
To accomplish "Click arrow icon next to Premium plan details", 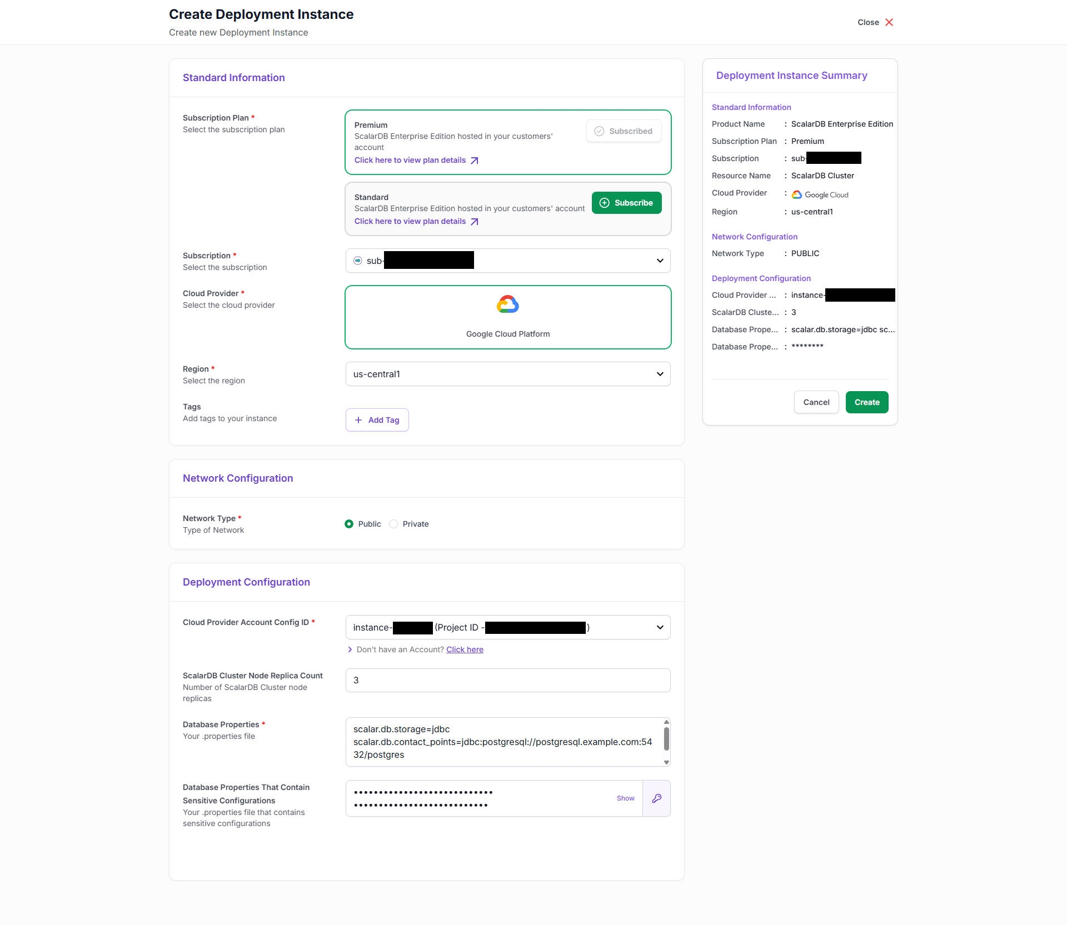I will [475, 161].
